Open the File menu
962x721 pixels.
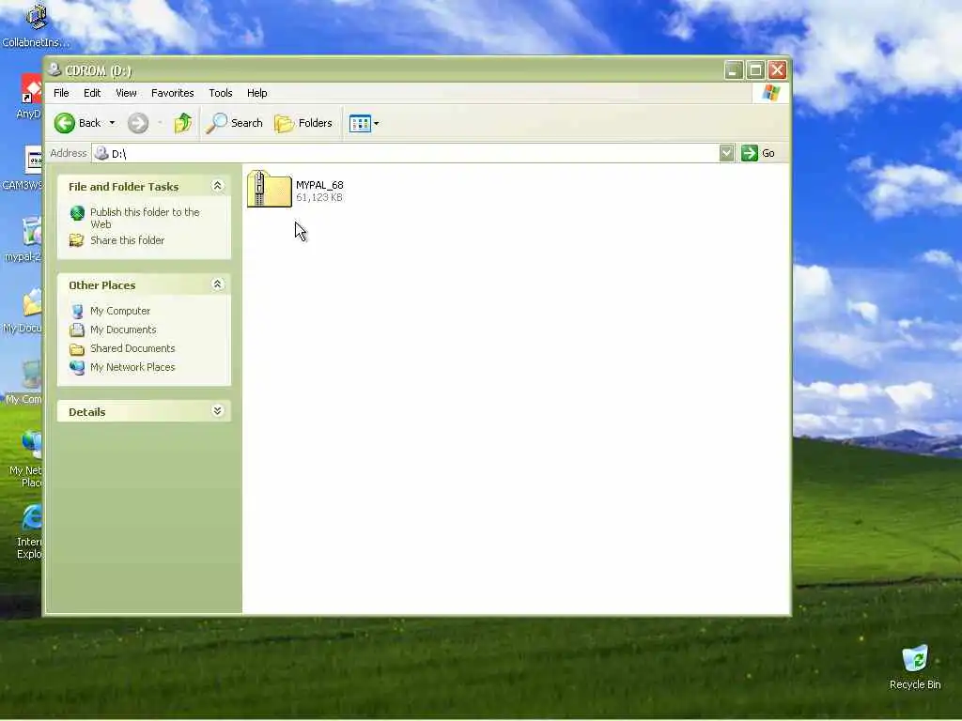coord(61,93)
